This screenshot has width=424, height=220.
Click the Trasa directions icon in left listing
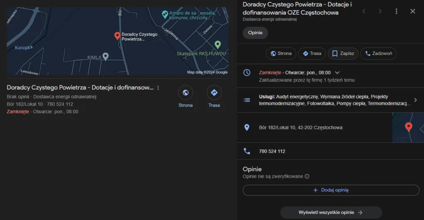[x=214, y=93]
